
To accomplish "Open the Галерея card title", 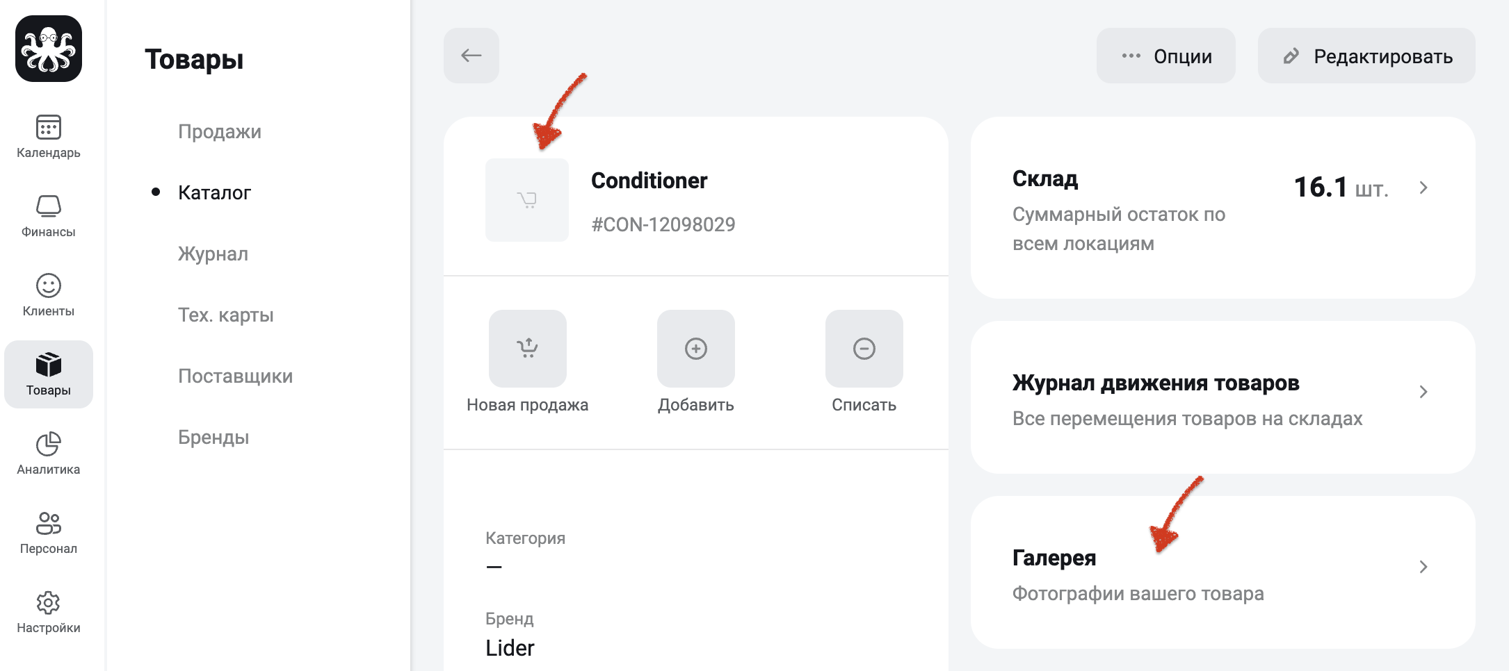I will (1054, 558).
